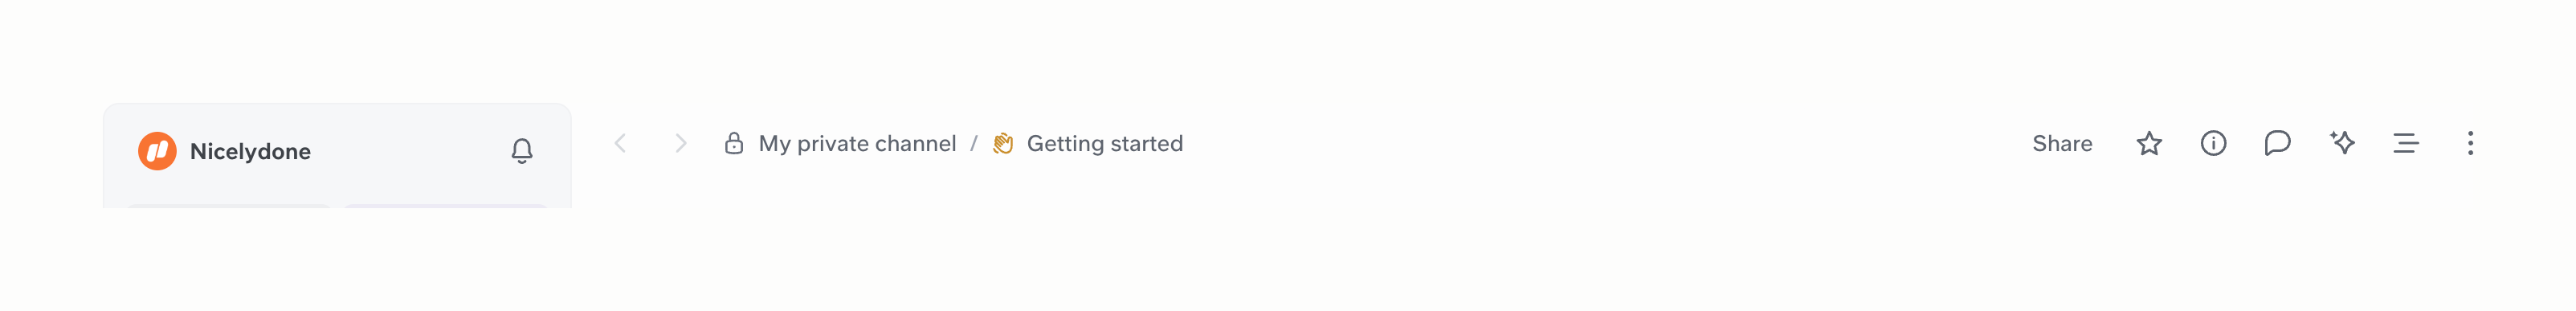Select the Getting started breadcrumb title
The image size is (2576, 311).
pyautogui.click(x=1104, y=143)
